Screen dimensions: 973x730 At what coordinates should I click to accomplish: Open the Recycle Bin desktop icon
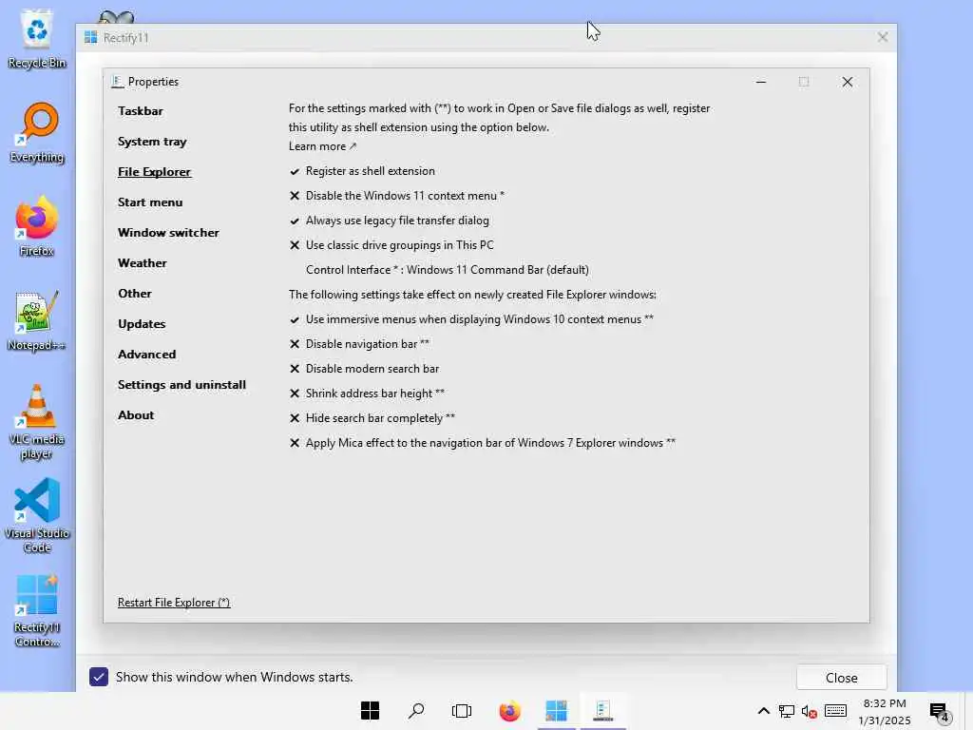[37, 38]
